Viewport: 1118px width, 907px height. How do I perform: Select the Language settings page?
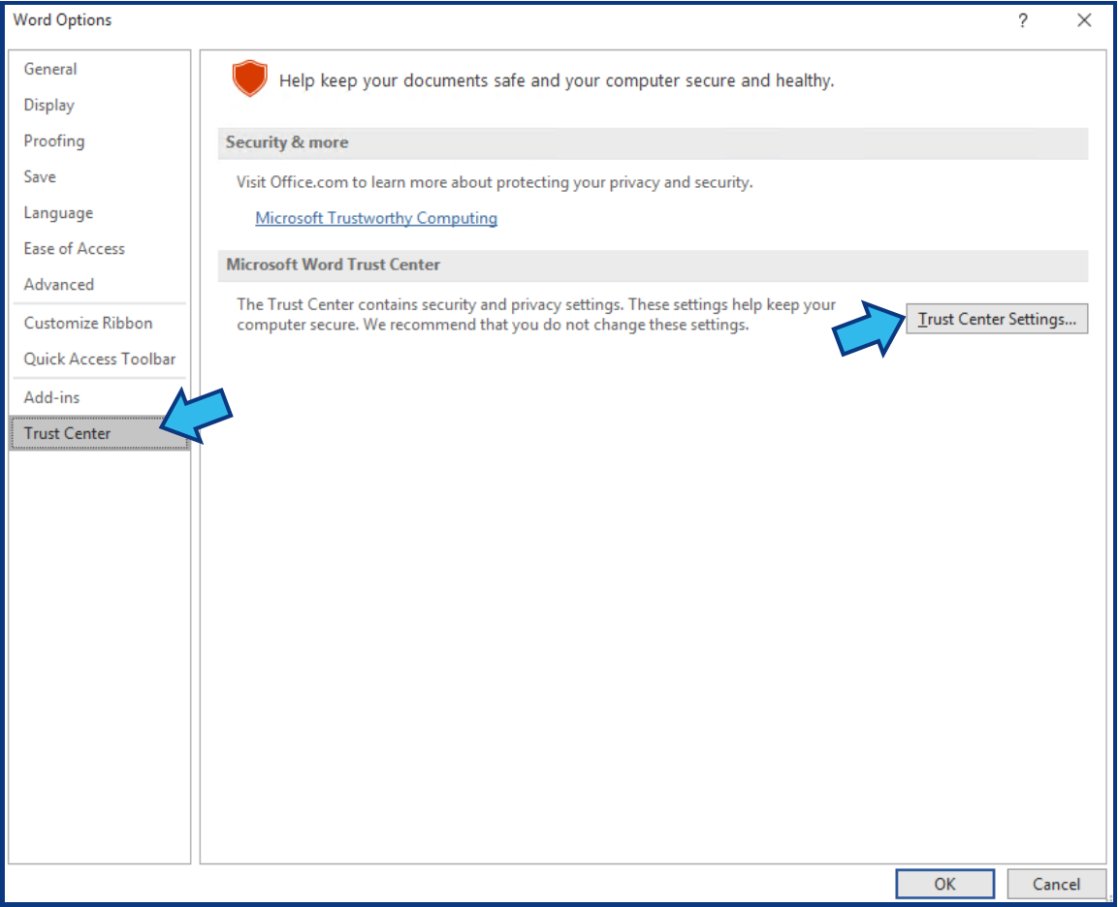click(57, 212)
